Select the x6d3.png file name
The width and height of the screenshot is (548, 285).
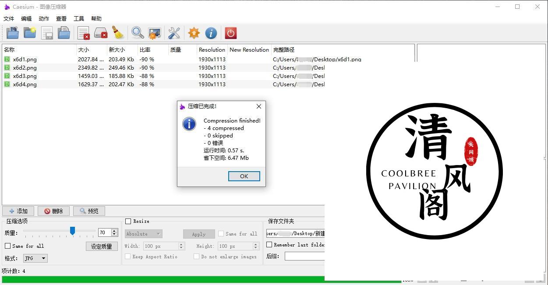point(25,76)
